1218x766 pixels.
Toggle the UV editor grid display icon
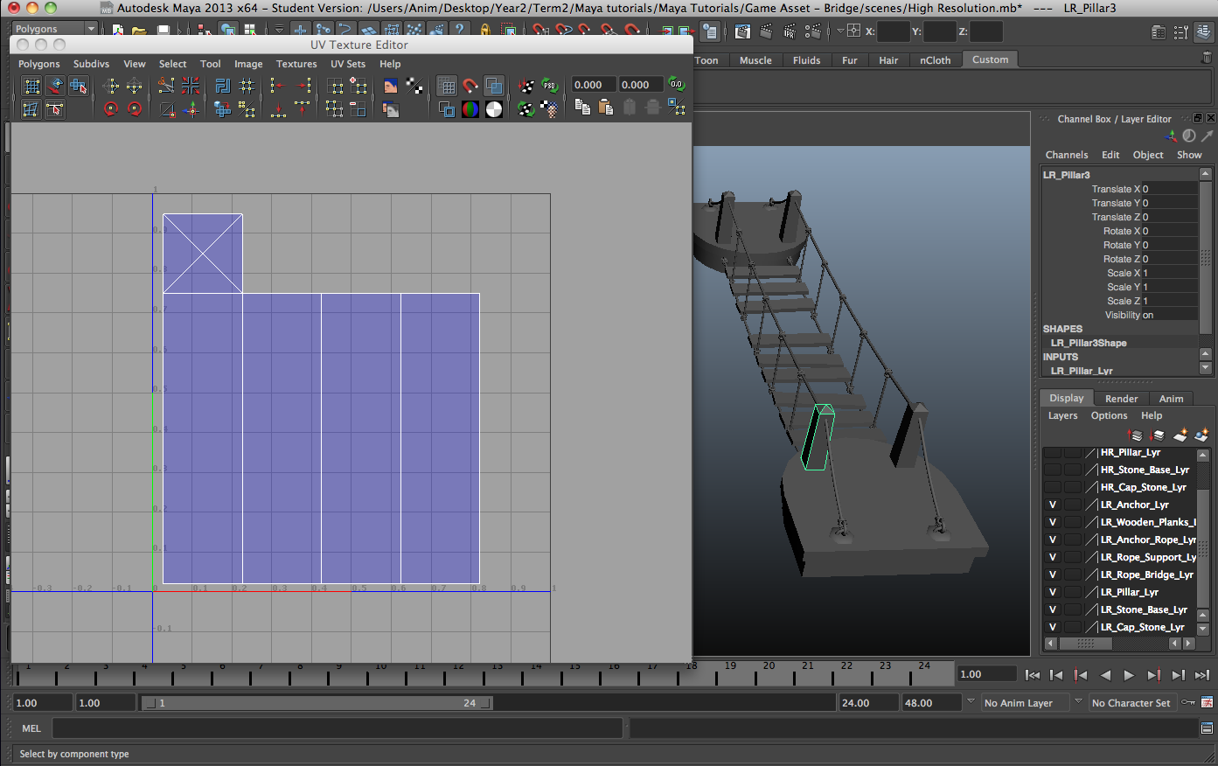coord(447,86)
